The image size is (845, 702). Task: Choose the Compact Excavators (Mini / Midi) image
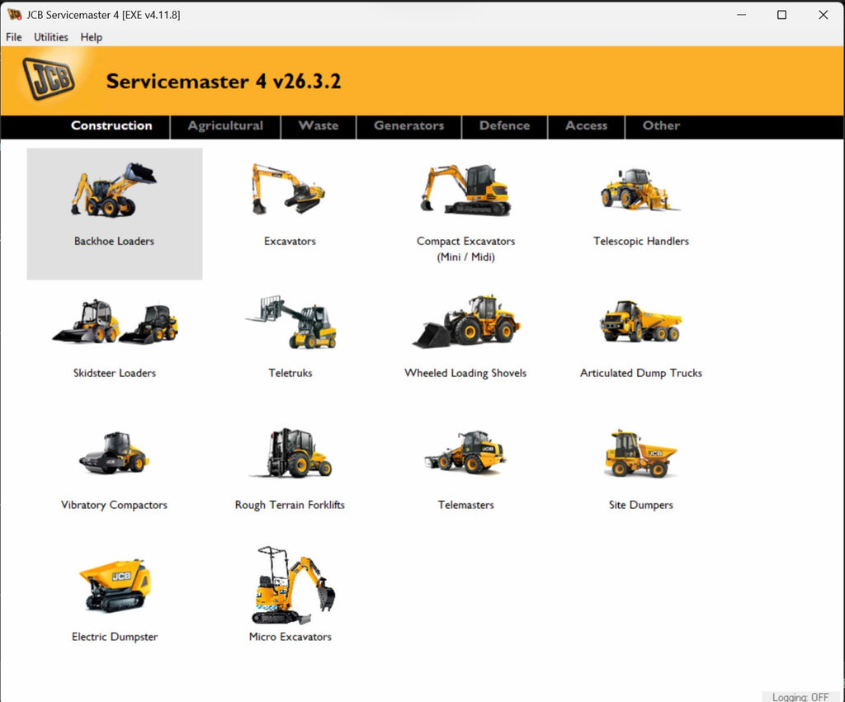coord(465,190)
